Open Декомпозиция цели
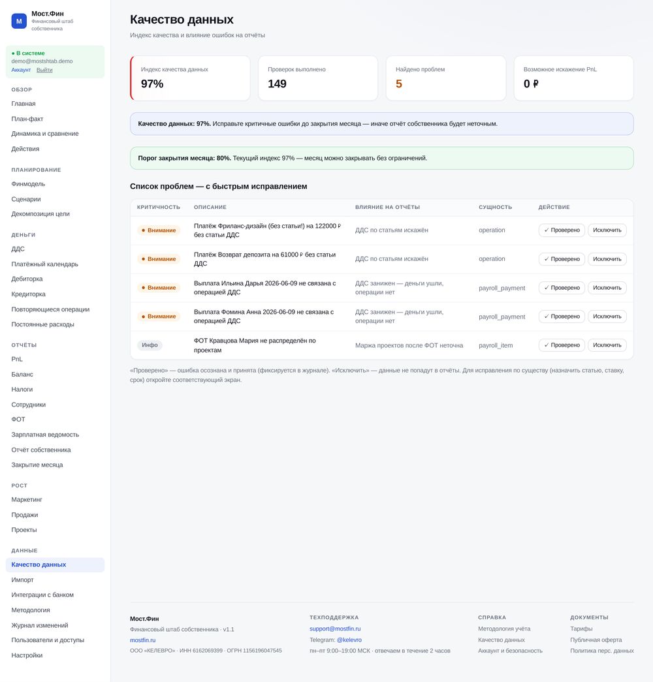Screen dimensions: 653x682 point(40,214)
